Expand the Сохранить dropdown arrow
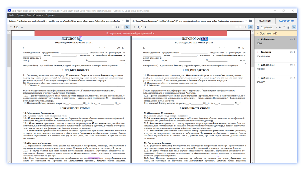 pos(276,27)
